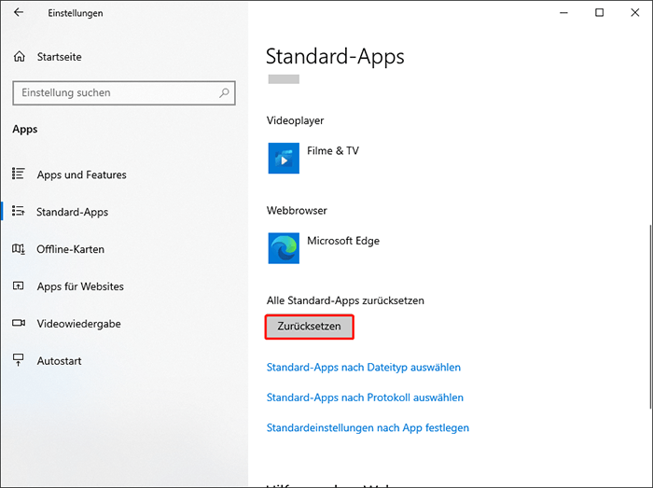Select the Videowiedergabe camera icon
653x488 pixels.
click(x=19, y=323)
